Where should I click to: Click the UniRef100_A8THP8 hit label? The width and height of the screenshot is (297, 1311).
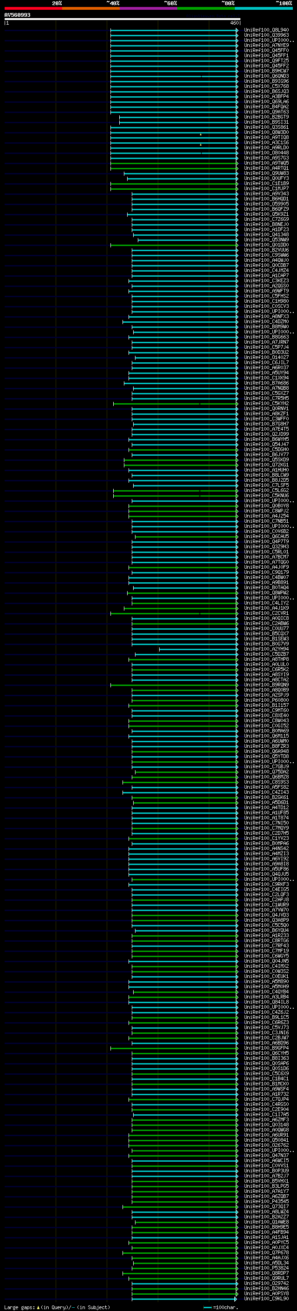[x=266, y=659]
